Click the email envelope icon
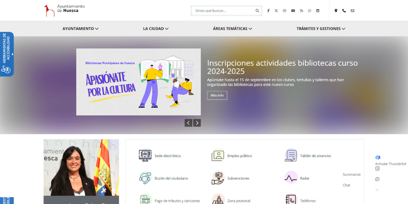The width and height of the screenshot is (408, 204). coord(352,11)
